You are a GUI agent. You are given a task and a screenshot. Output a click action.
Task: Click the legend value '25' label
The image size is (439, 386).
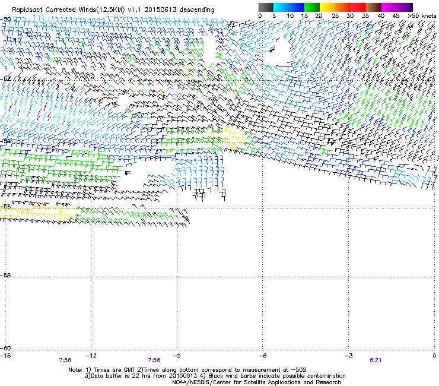pos(335,16)
